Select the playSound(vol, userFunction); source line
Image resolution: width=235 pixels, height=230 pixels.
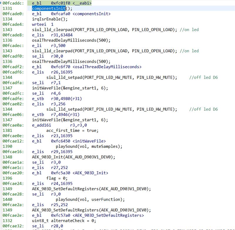click(90, 199)
